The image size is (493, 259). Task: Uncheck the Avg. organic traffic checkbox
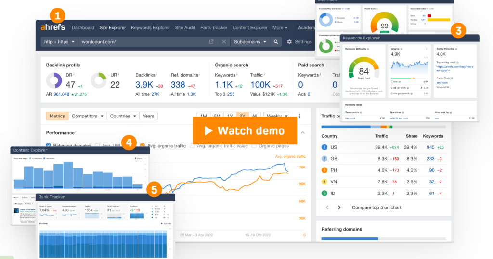pyautogui.click(x=143, y=145)
